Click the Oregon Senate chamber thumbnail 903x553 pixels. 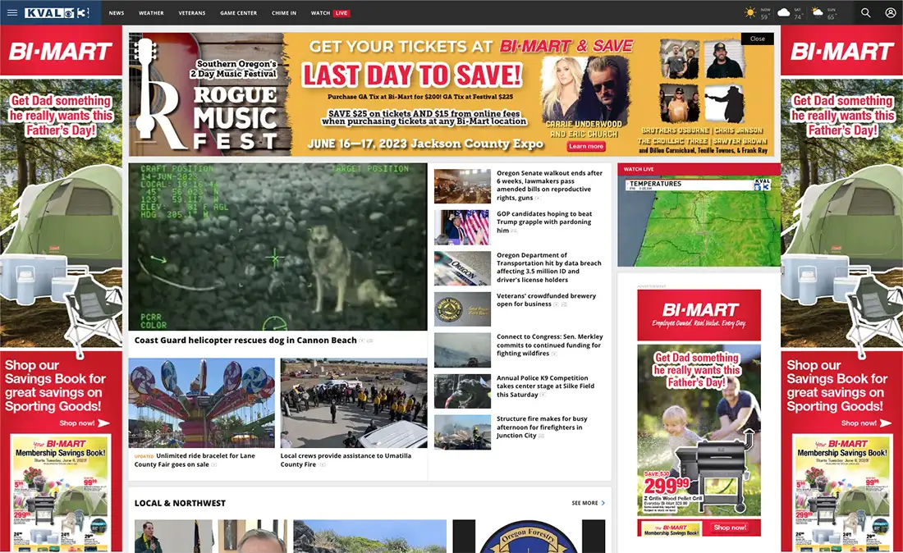462,186
